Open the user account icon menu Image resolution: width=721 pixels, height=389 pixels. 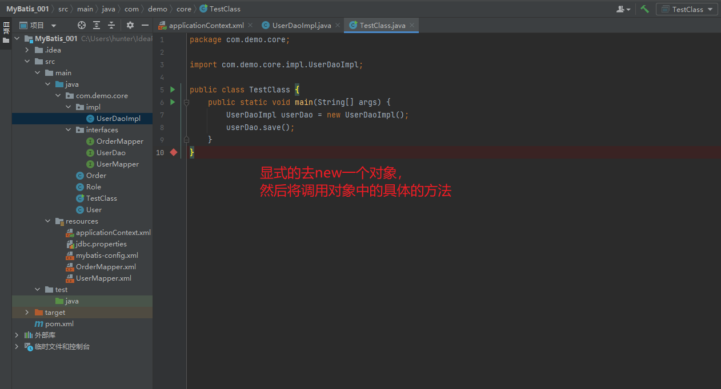click(x=623, y=9)
